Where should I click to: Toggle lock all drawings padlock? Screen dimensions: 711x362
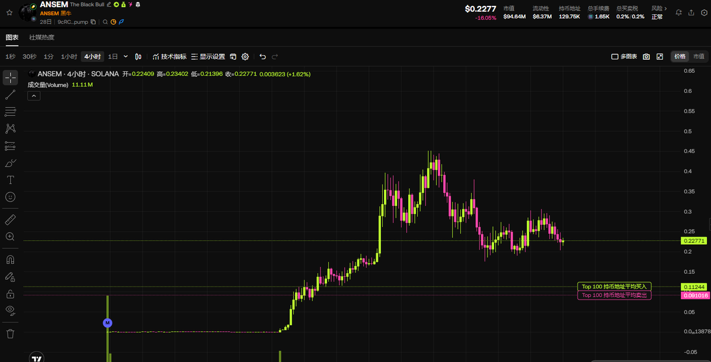(10, 293)
